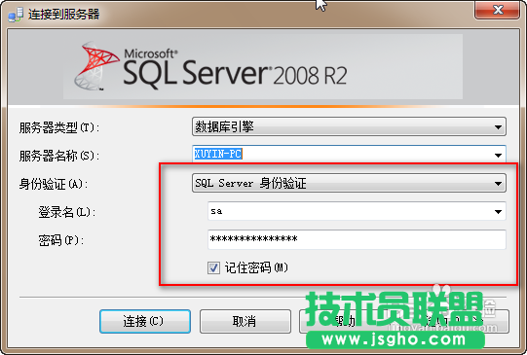Click the 登录名(L) label

click(x=67, y=212)
